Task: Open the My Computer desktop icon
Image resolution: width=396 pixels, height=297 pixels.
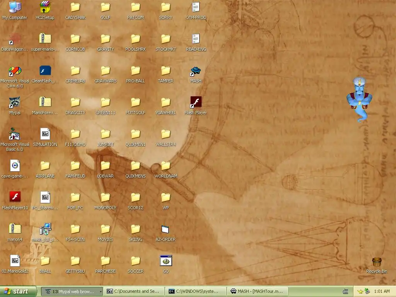Action: click(x=15, y=7)
